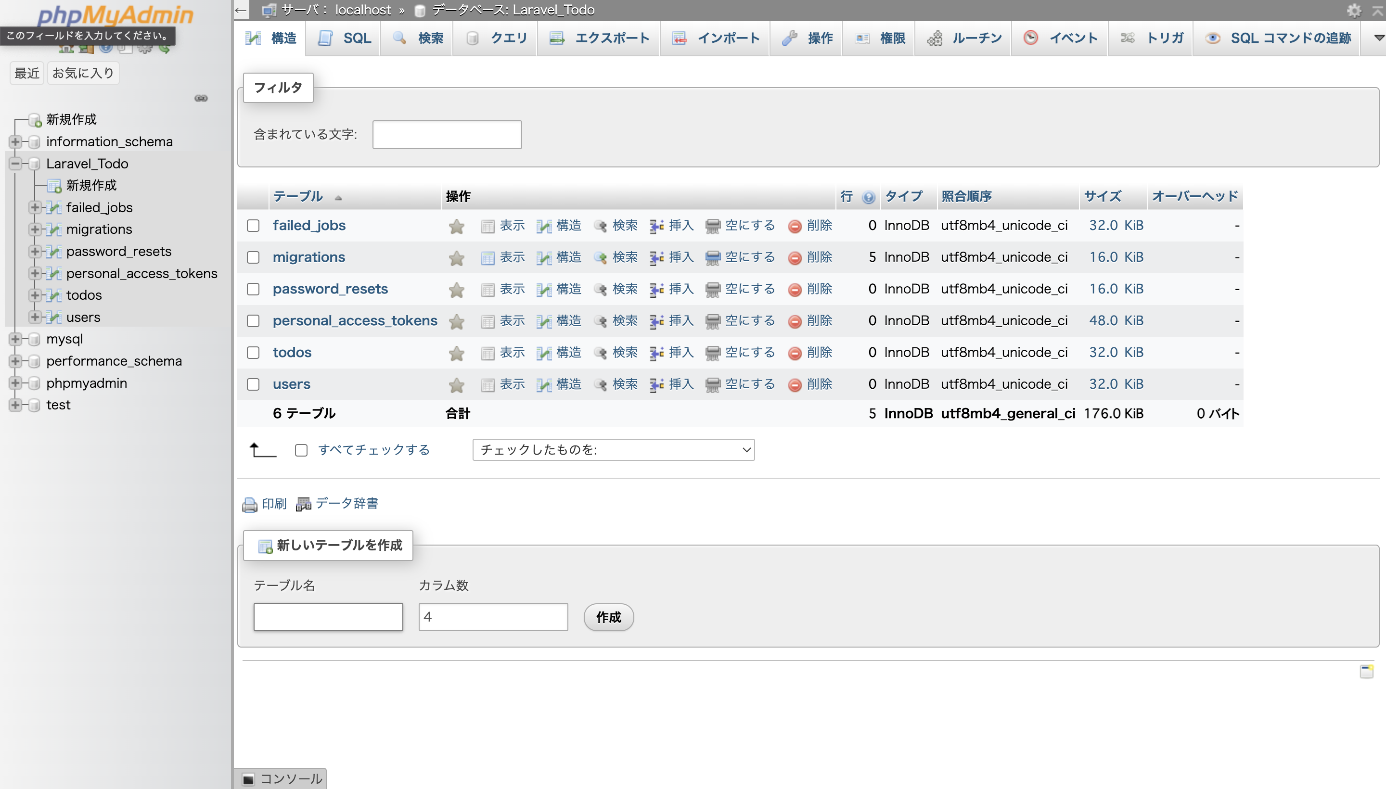This screenshot has height=789, width=1386.
Task: Open the ルーチン tab
Action: pyautogui.click(x=962, y=38)
